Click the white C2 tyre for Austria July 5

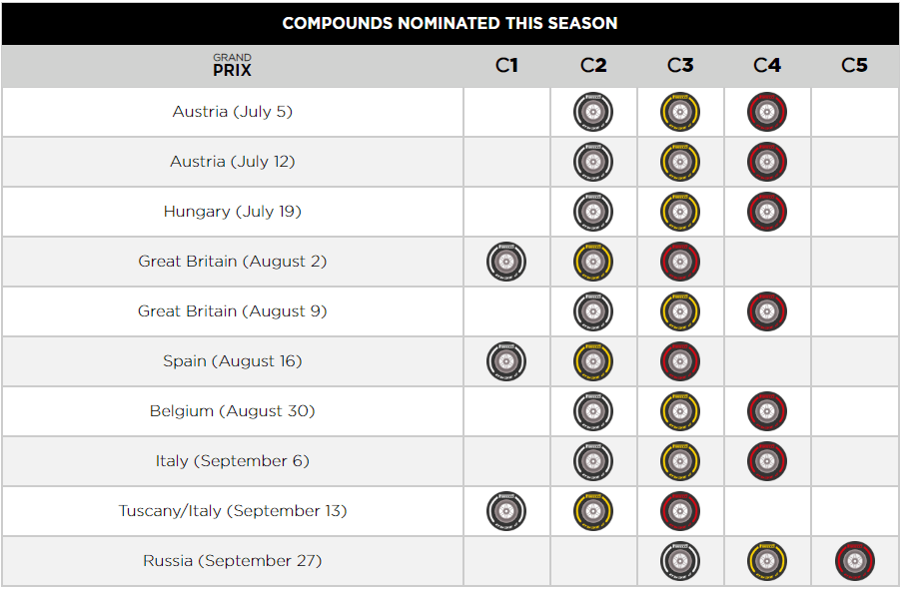593,112
